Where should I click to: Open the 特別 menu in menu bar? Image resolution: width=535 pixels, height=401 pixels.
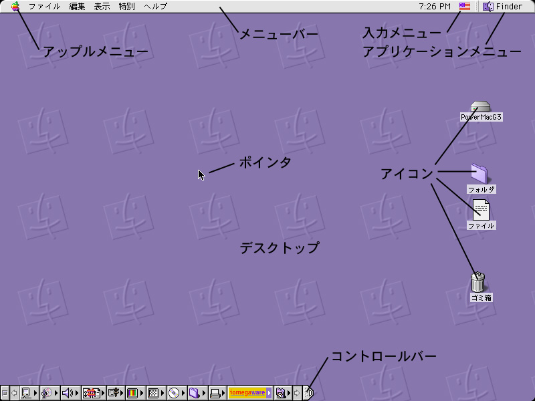tap(126, 7)
